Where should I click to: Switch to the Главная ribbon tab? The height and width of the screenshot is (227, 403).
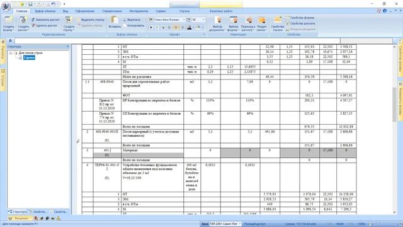[21, 11]
